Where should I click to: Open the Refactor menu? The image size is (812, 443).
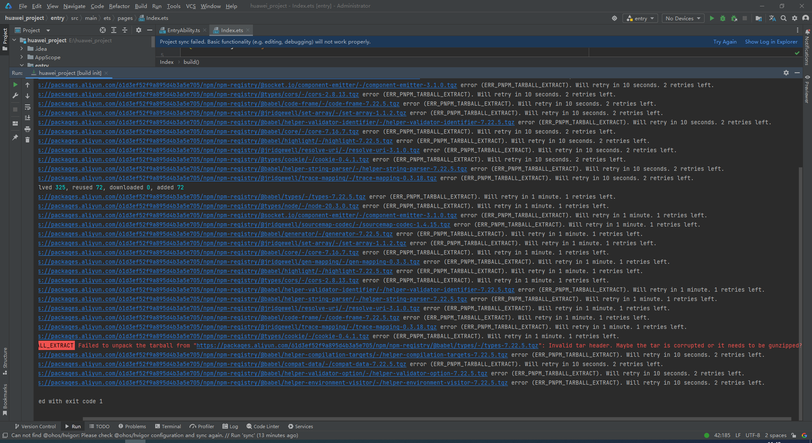119,6
